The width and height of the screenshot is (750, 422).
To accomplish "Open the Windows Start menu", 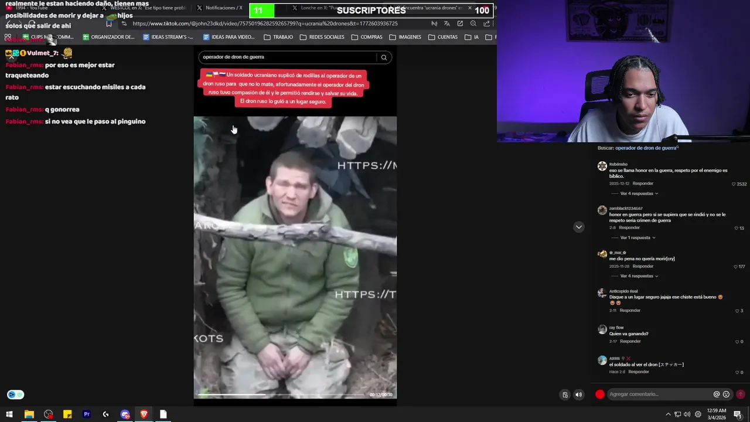I will tap(9, 414).
